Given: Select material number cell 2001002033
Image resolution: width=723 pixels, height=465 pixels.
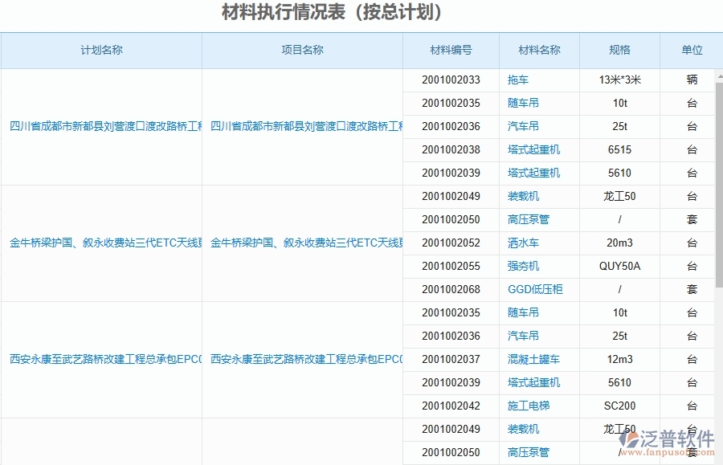Looking at the screenshot, I should (450, 80).
